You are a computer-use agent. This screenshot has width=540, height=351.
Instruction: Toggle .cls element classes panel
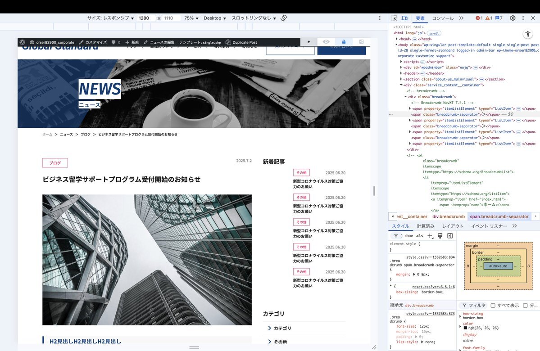click(419, 236)
